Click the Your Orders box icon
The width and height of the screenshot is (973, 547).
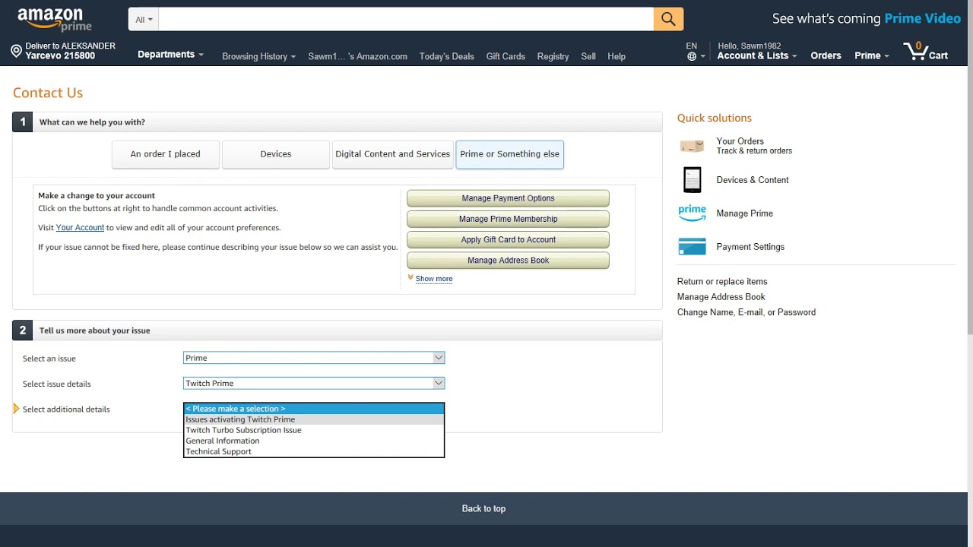click(692, 146)
